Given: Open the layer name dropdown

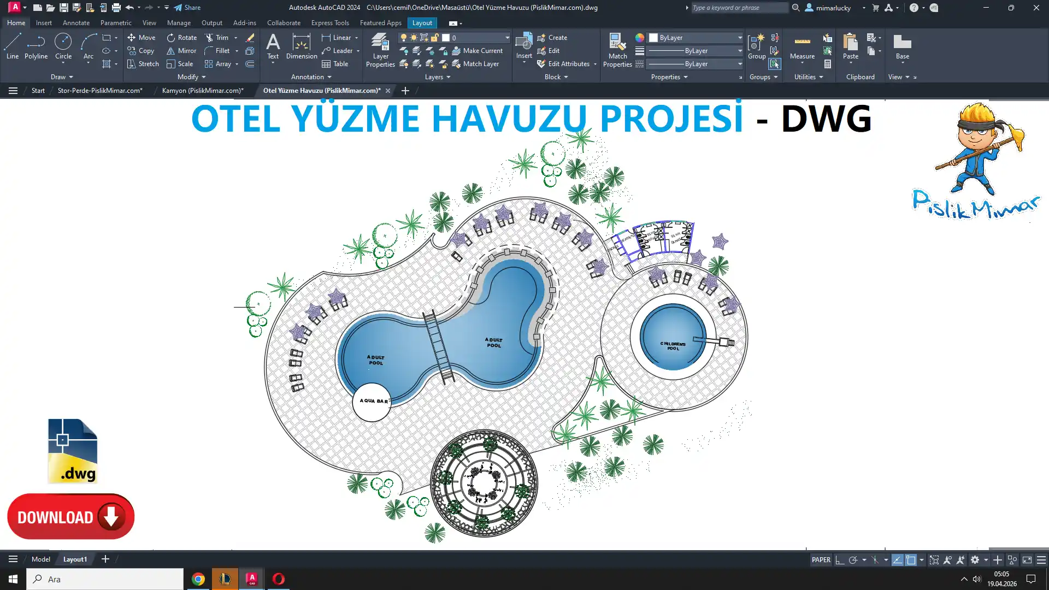Looking at the screenshot, I should point(507,38).
